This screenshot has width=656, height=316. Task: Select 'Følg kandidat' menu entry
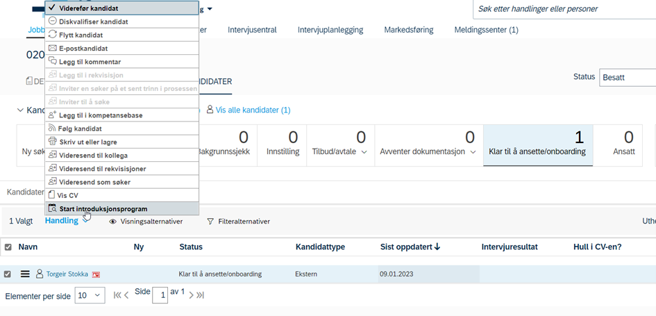(x=121, y=128)
